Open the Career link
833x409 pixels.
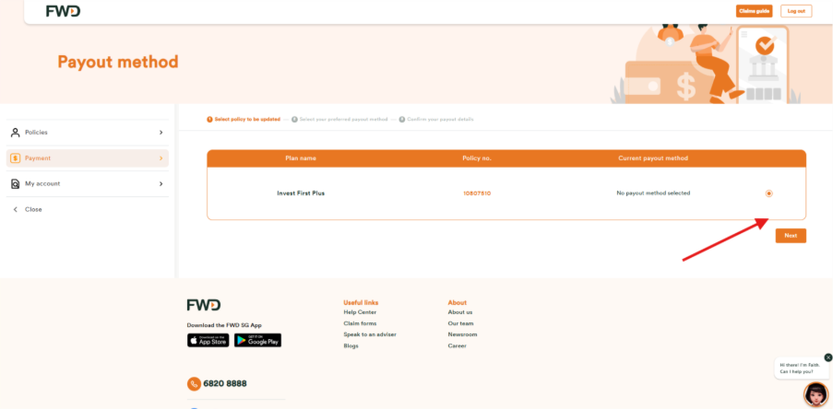pyautogui.click(x=457, y=345)
